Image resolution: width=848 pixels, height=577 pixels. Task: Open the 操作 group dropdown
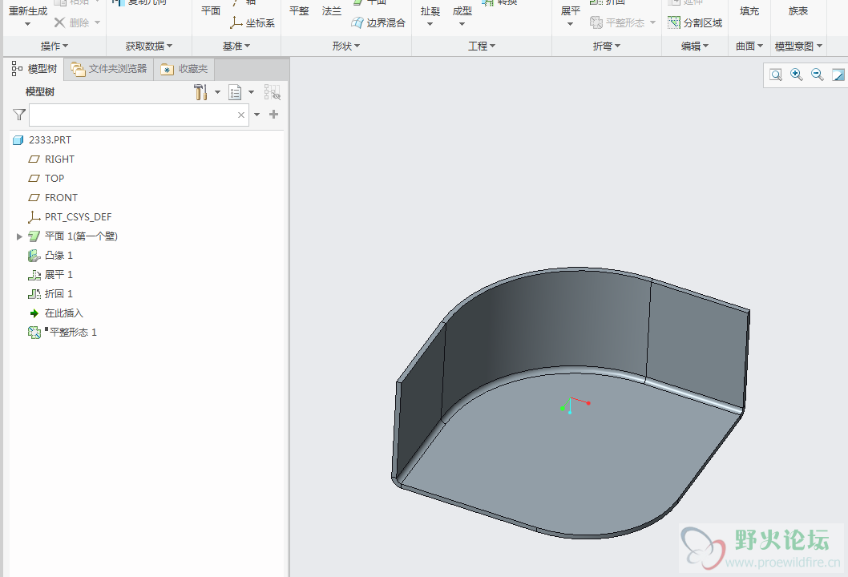point(54,46)
